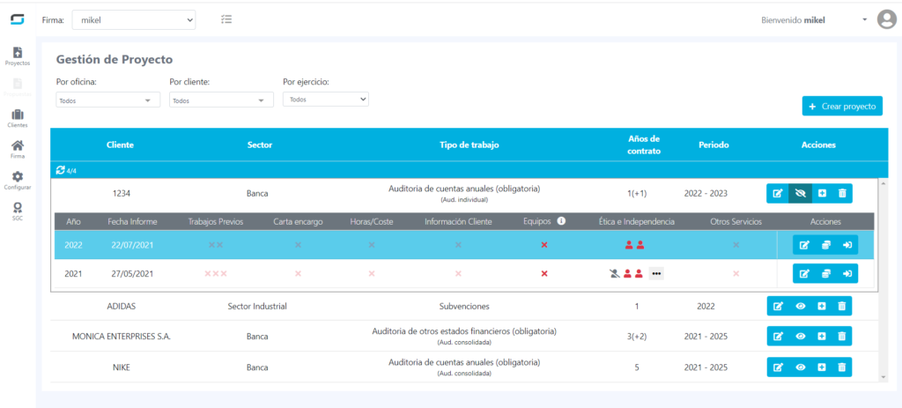Open the Firma dropdown showing mikel
This screenshot has height=408, width=902.
(x=134, y=20)
